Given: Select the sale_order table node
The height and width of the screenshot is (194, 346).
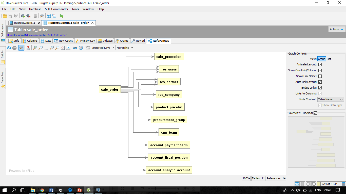Looking at the screenshot, I should click(x=110, y=89).
